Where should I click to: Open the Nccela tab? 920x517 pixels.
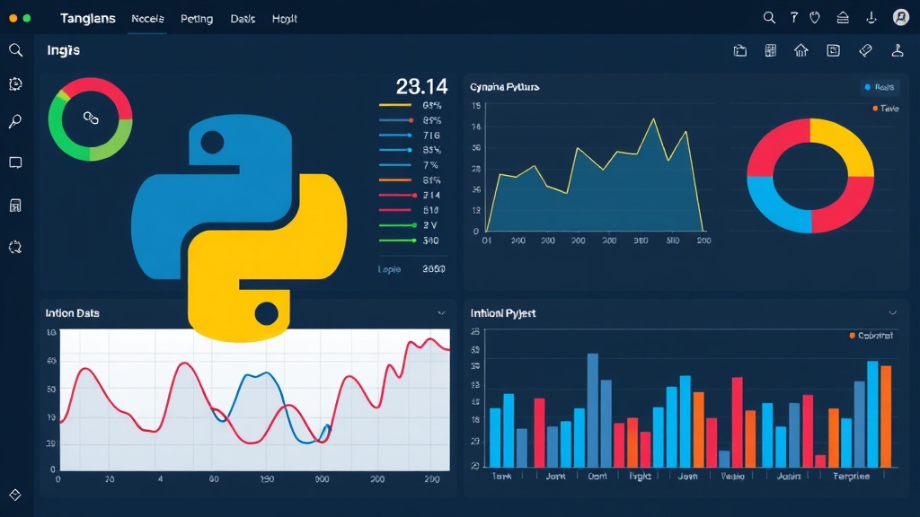147,19
